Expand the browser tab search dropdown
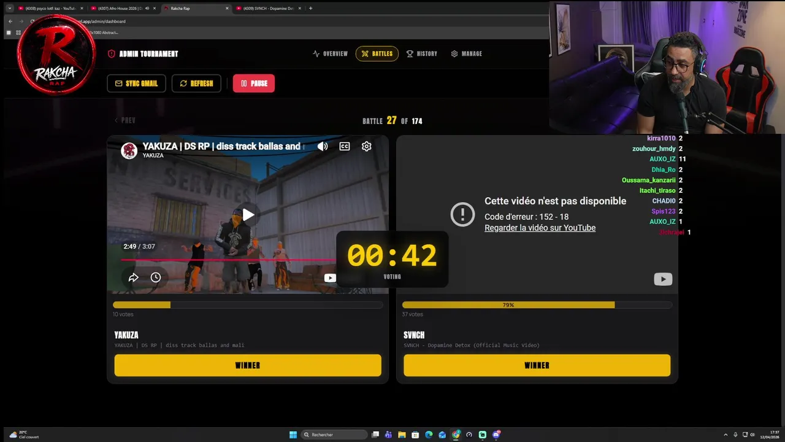The height and width of the screenshot is (442, 785). 9,9
